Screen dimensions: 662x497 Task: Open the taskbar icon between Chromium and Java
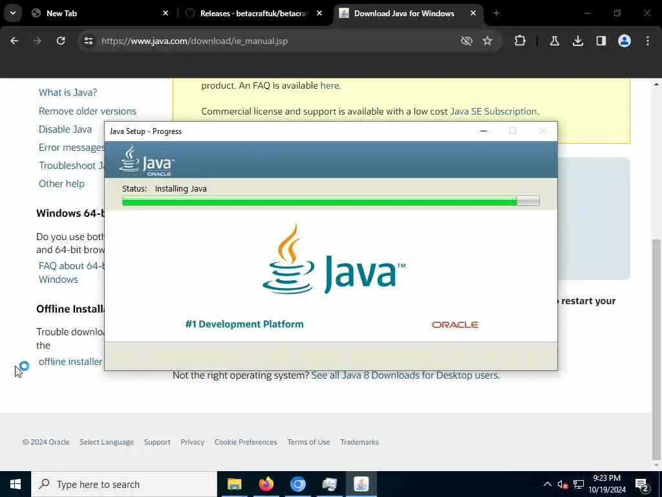(x=329, y=484)
